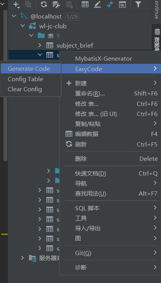Select 图 menu entry
Viewport: 161px width, 283px height.
click(x=111, y=239)
